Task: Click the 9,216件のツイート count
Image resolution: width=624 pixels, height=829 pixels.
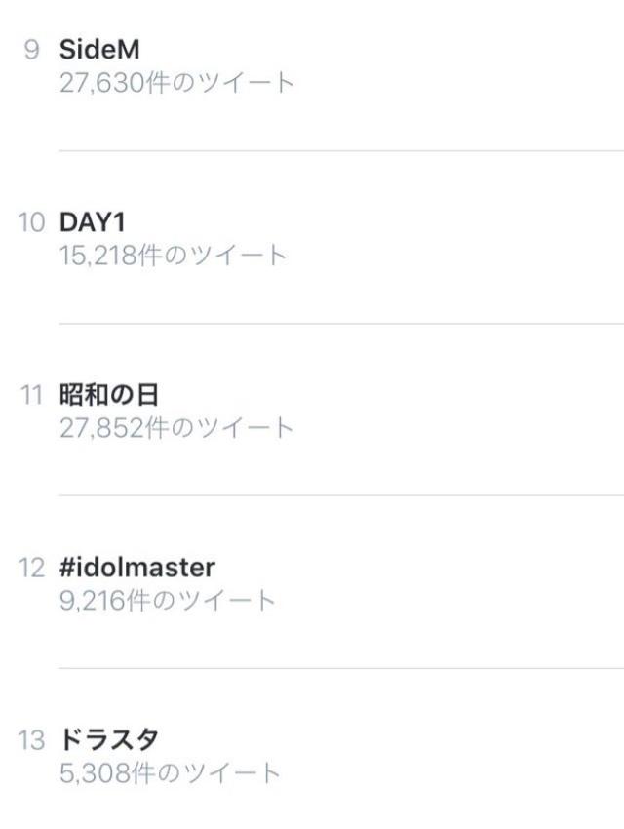Action: coord(168,600)
